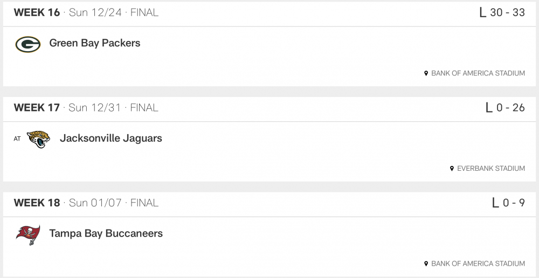Open the Green Bay Packers team link

pyautogui.click(x=95, y=43)
